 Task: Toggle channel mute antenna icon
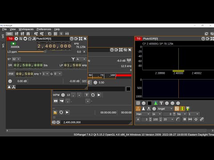129,60
